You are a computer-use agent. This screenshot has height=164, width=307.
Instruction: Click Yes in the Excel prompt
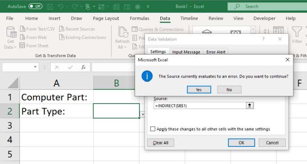[x=199, y=90]
